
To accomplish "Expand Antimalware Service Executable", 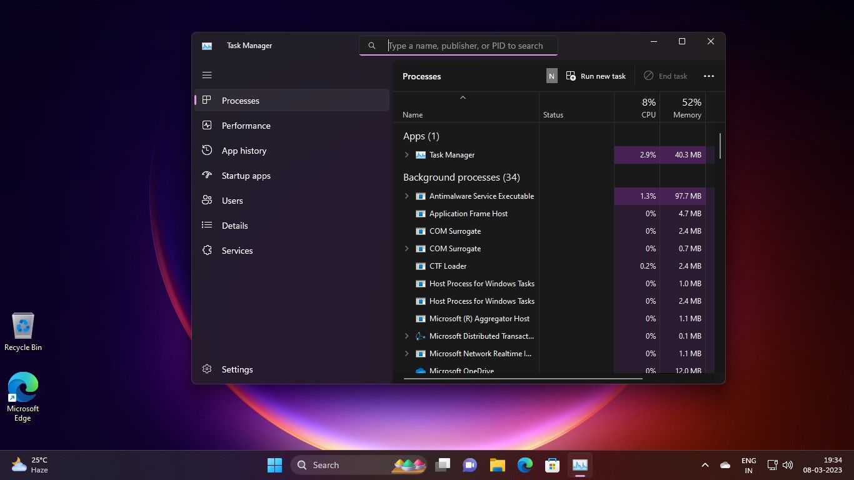I will pyautogui.click(x=407, y=196).
